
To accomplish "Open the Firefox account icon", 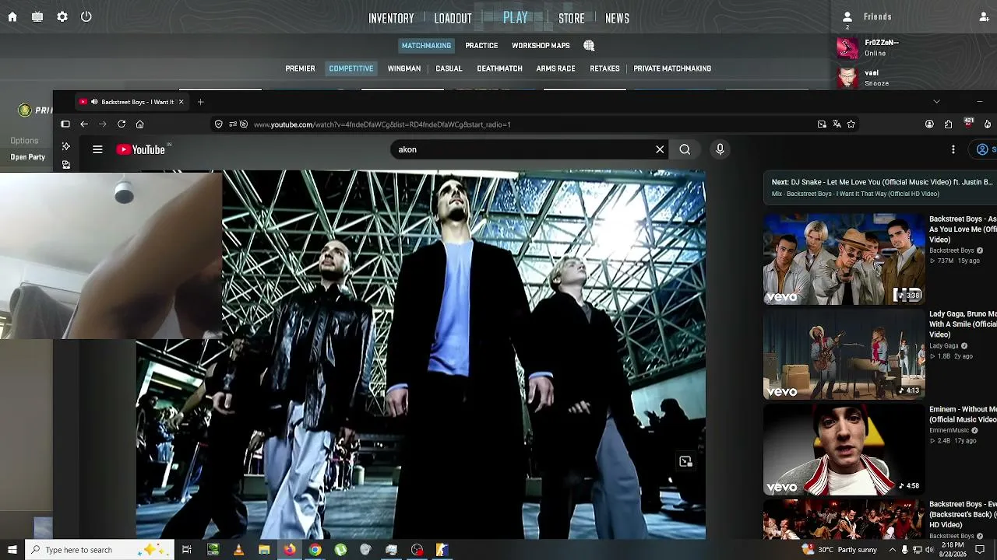I will coord(929,124).
